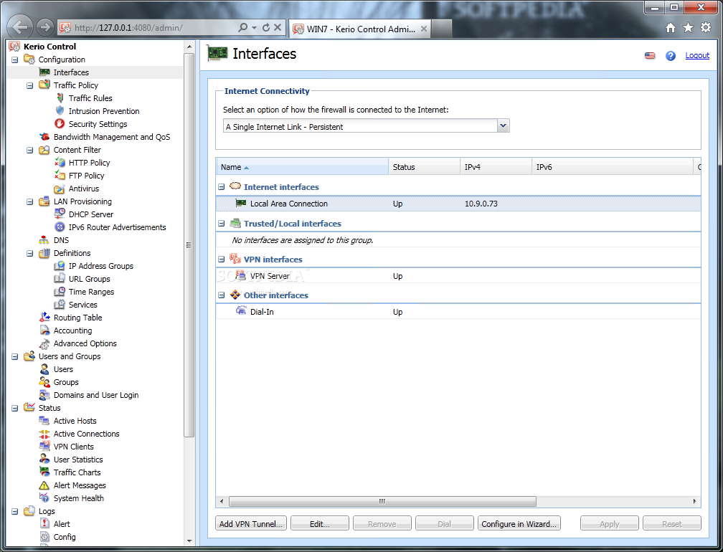Collapse the LAN Provisioning tree node

click(30, 201)
